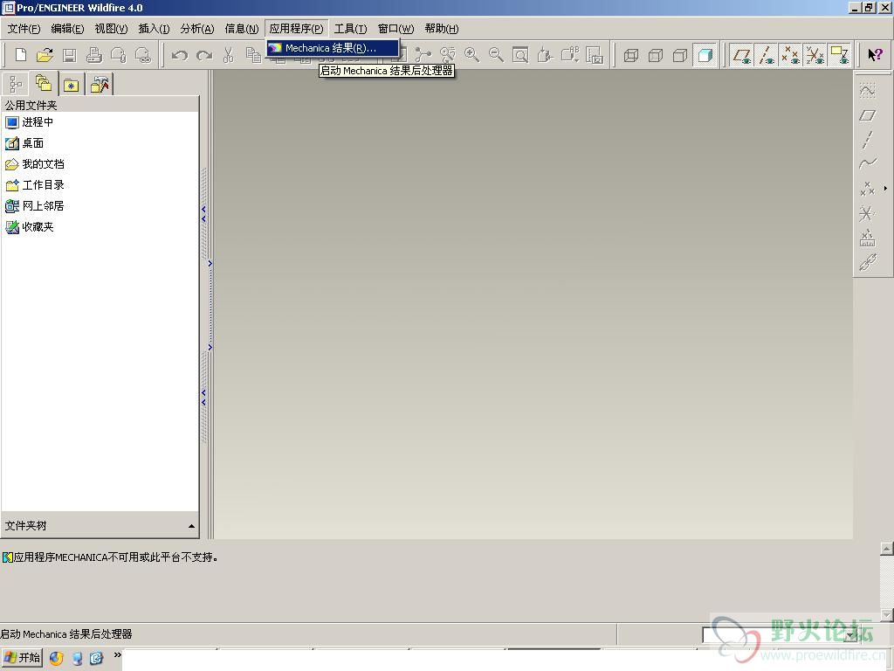
Task: Open the Favorites navigator tab
Action: coord(72,85)
